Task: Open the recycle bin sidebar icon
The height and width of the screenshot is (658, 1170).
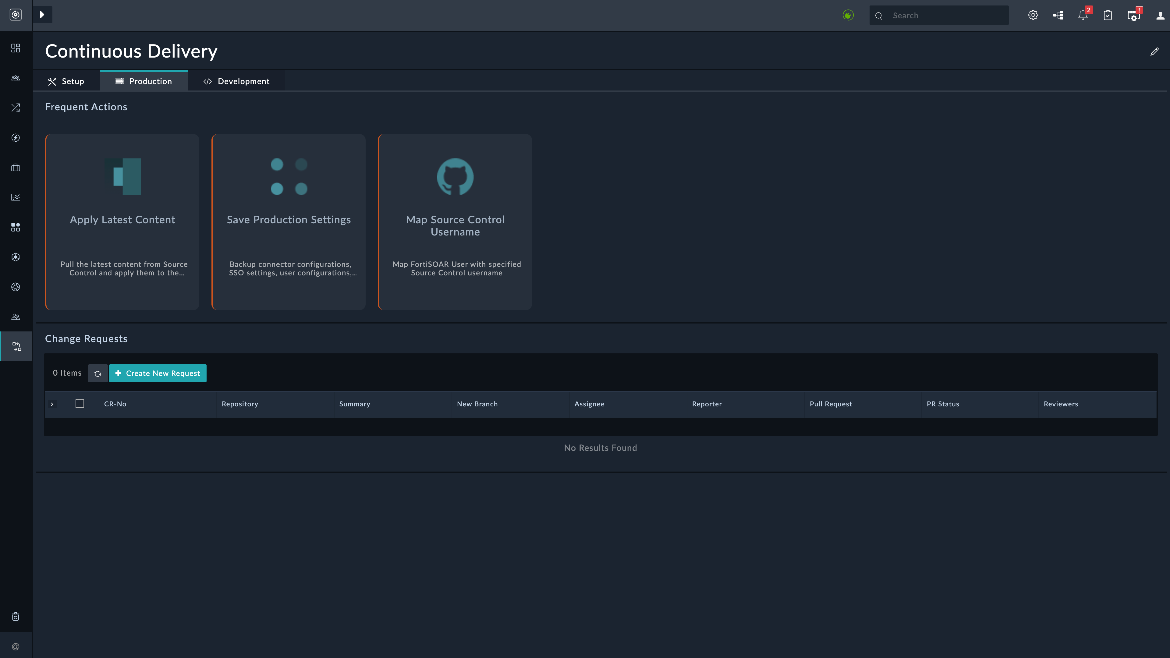Action: tap(16, 616)
